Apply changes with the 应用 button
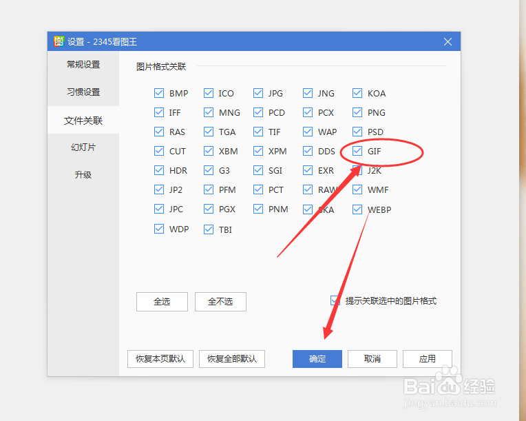The image size is (526, 421). (x=428, y=359)
